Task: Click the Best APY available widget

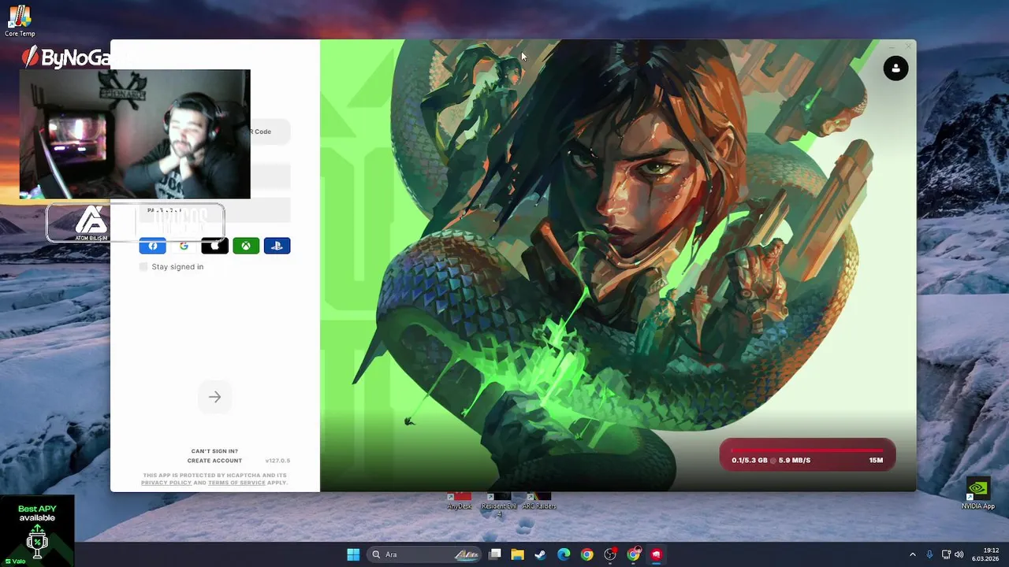Action: 37,530
